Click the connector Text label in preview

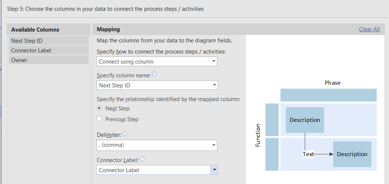point(308,154)
